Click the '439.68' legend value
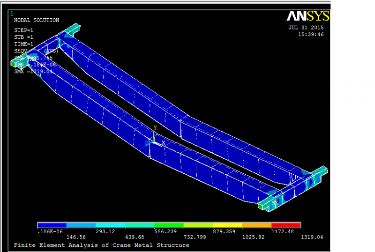Screen dimensions: 375x252 click(x=135, y=237)
